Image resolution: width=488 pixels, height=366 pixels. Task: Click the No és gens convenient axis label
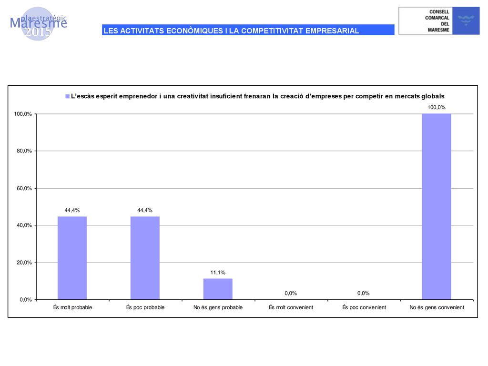[437, 307]
